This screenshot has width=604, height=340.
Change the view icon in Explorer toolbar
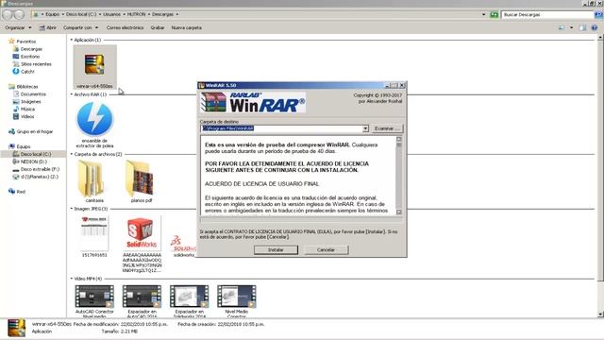pyautogui.click(x=562, y=27)
